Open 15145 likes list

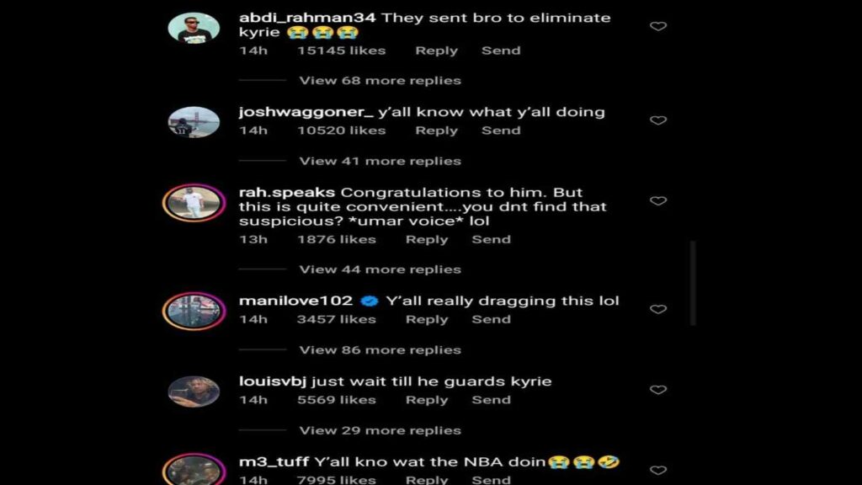342,51
